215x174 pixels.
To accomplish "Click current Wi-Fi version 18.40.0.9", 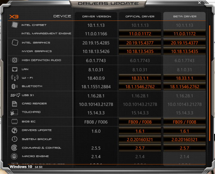I will (96, 78).
